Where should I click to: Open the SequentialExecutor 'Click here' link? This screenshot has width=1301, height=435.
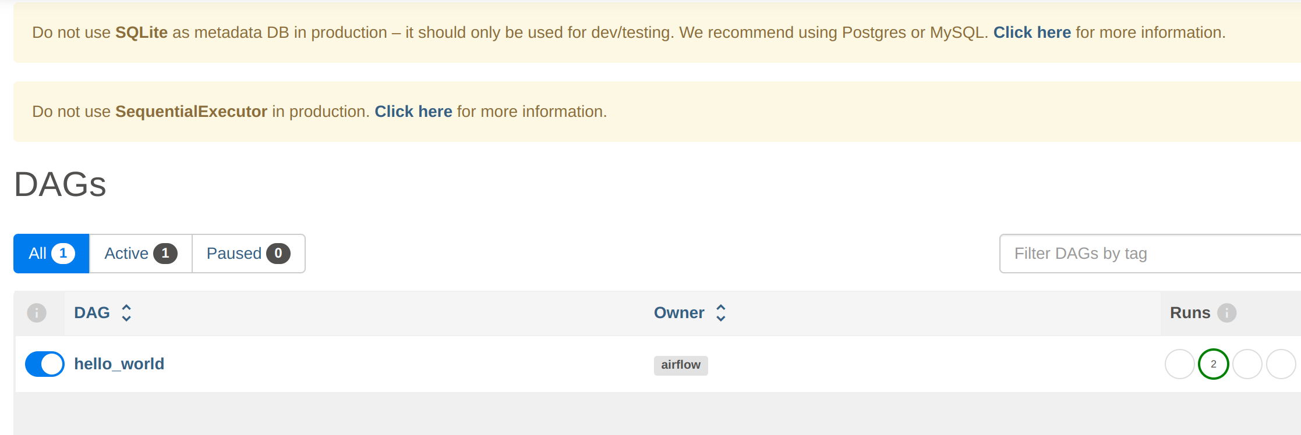(413, 111)
